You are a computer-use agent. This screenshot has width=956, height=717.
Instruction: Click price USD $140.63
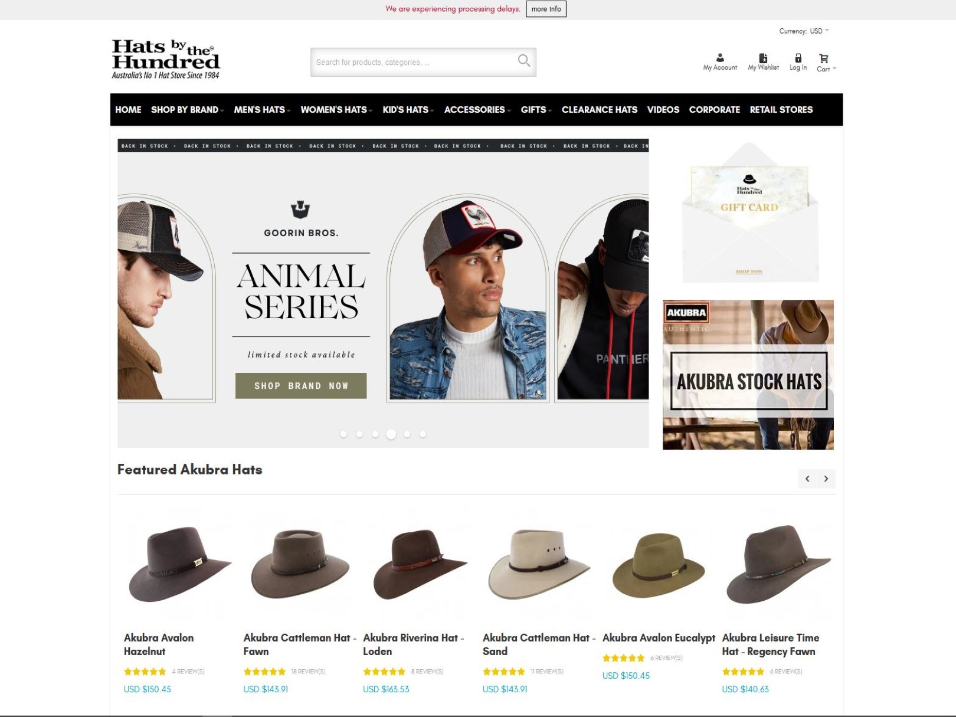click(745, 689)
